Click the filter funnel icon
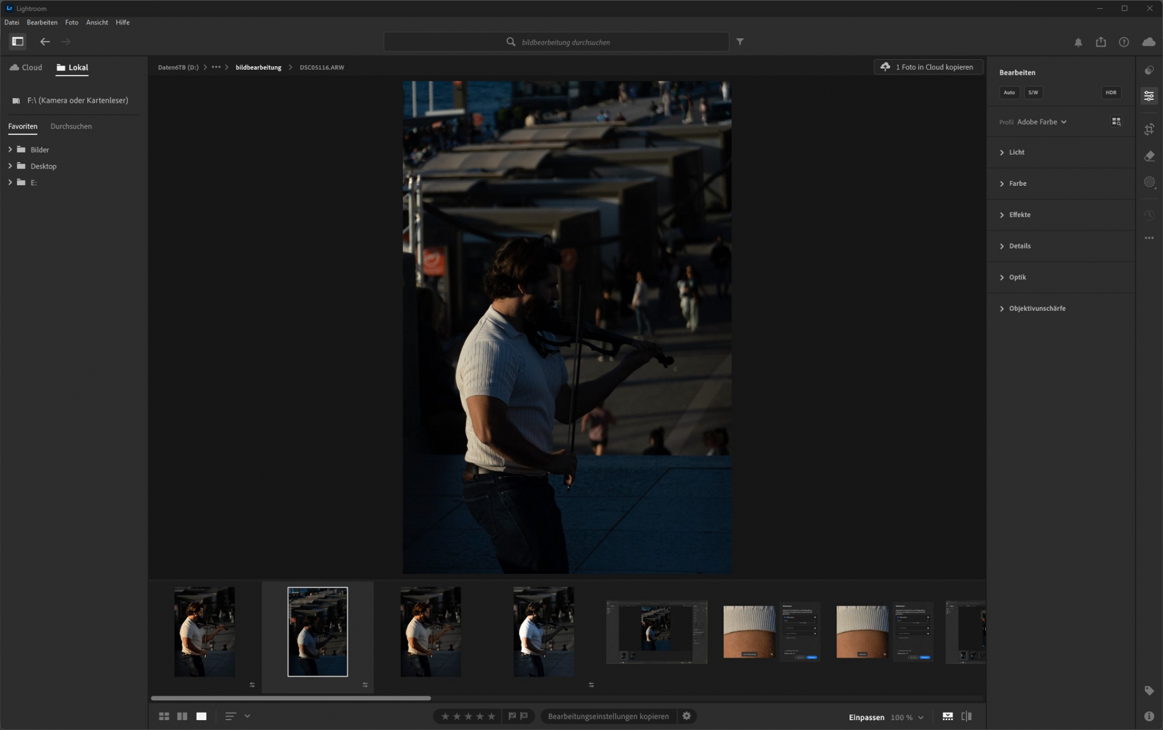1163x730 pixels. click(740, 42)
